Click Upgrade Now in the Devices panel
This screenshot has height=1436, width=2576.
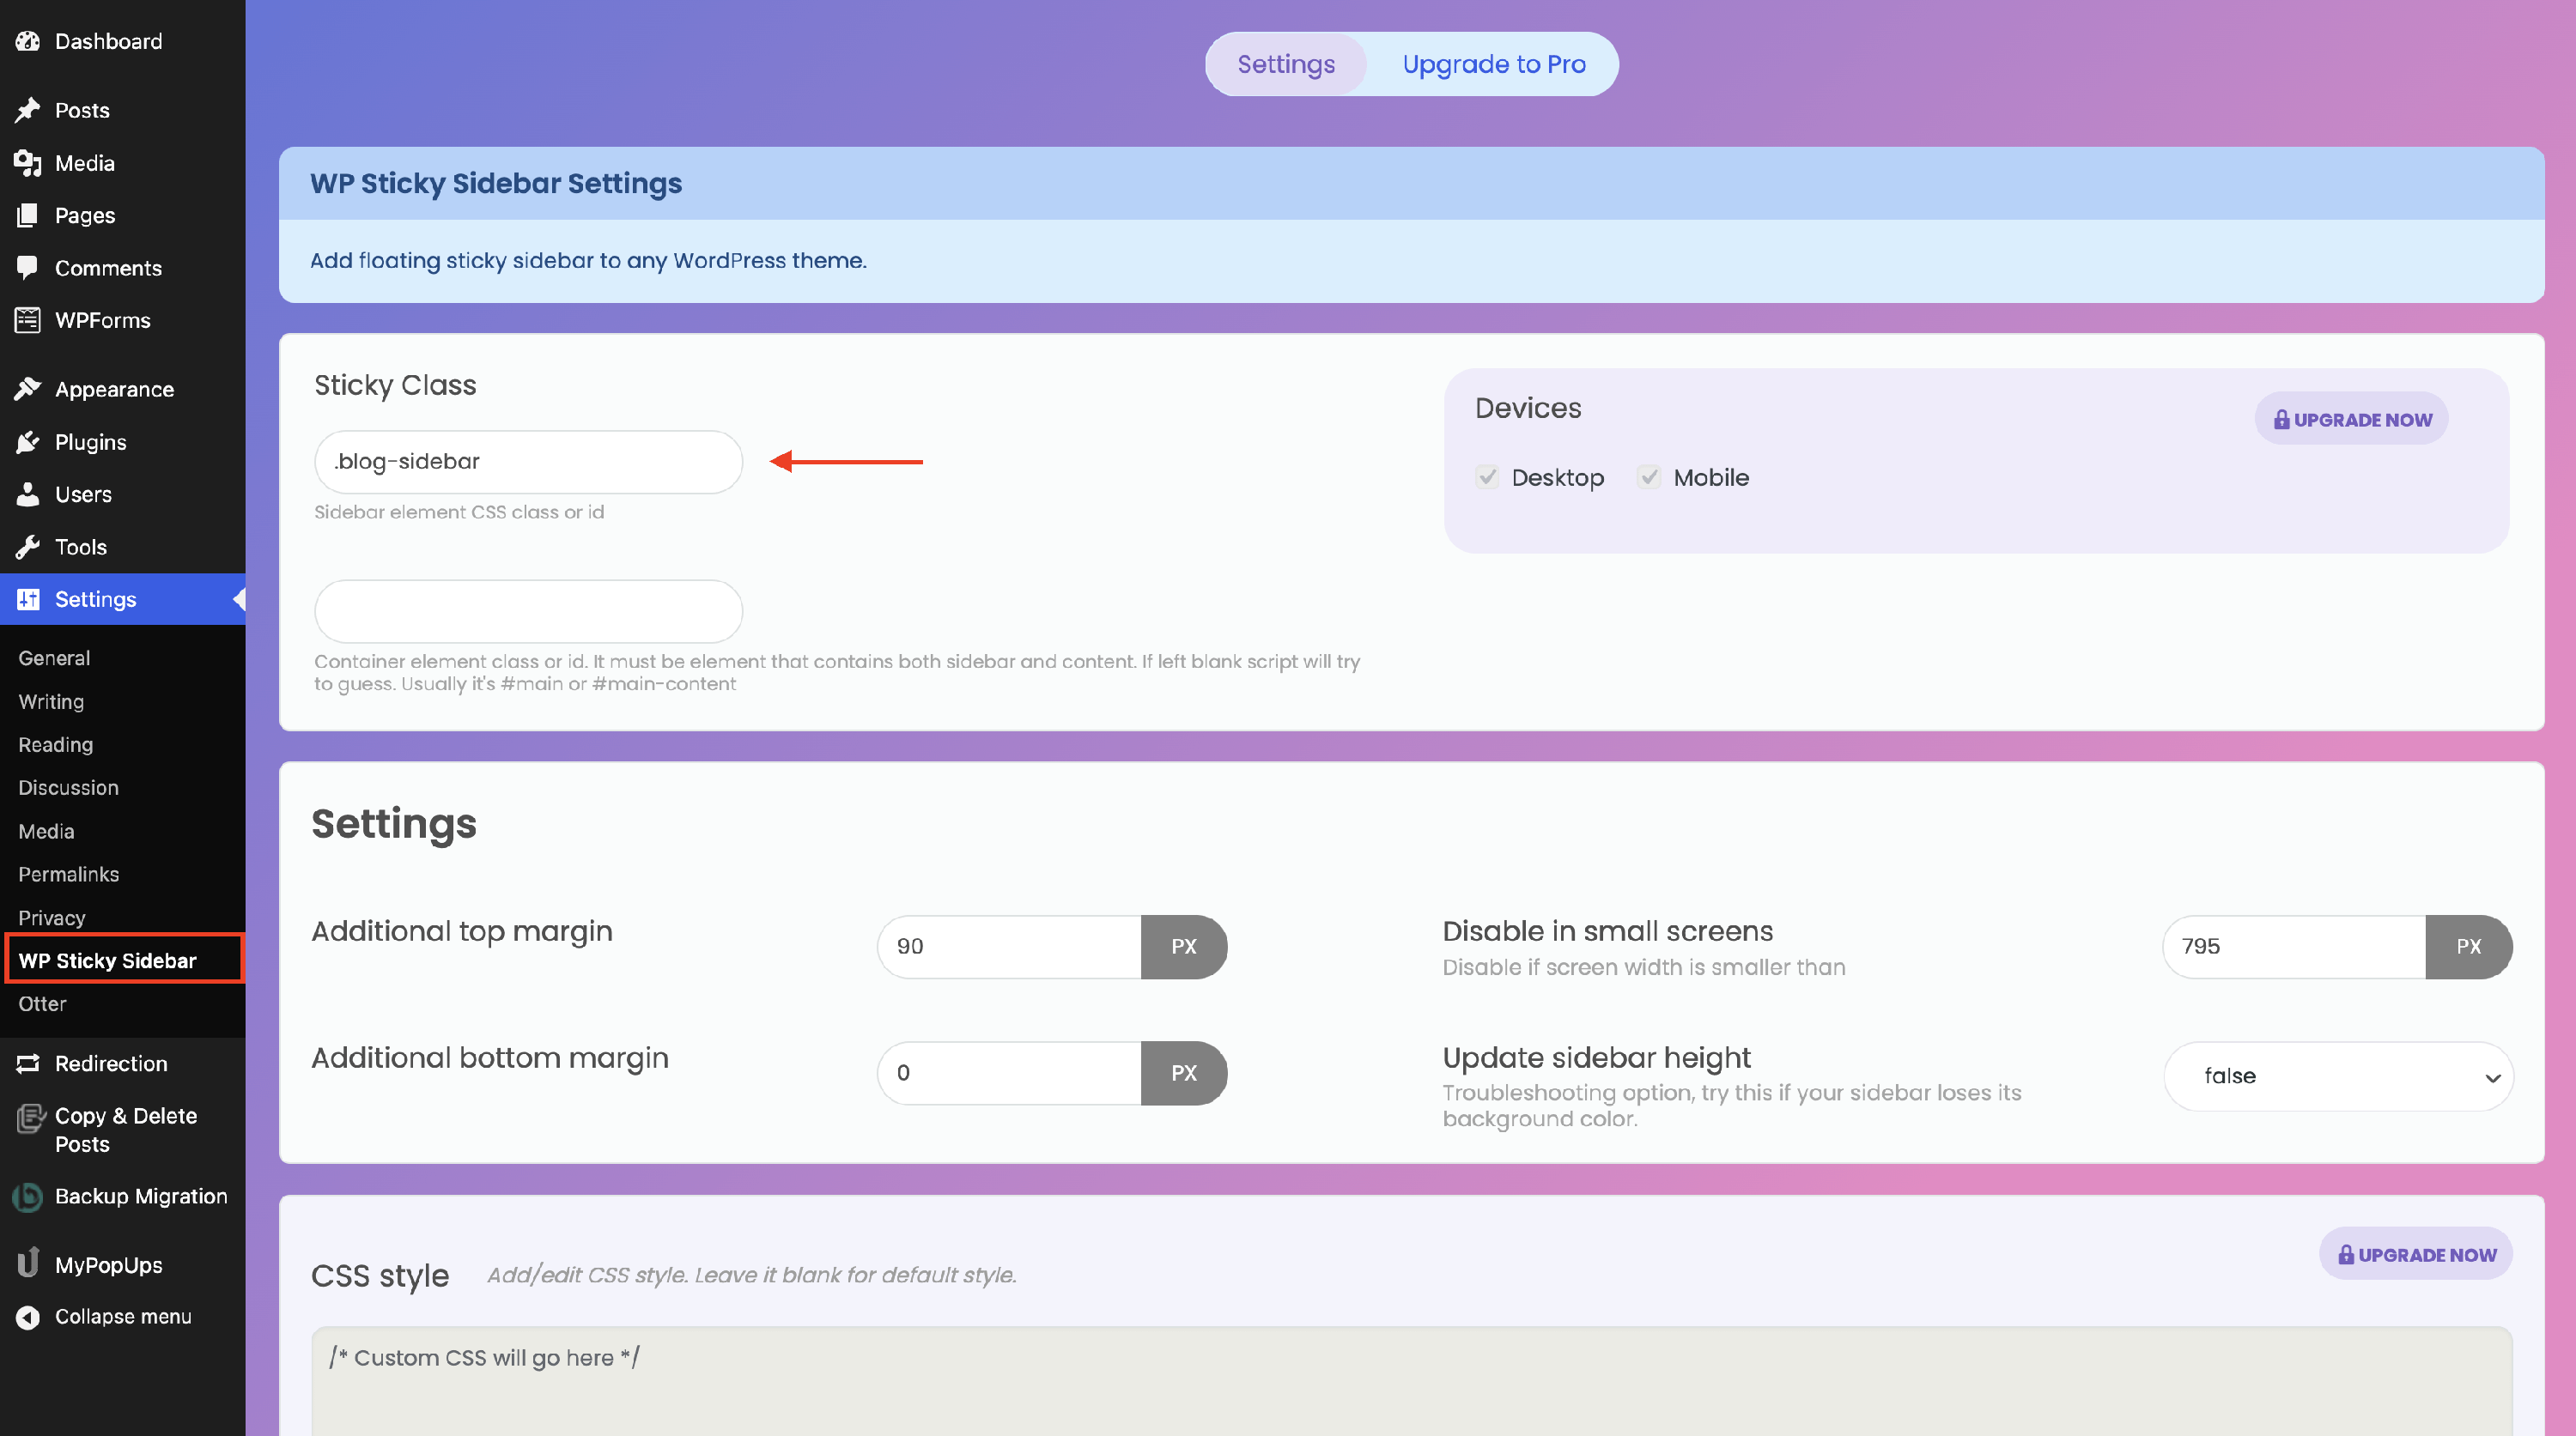pos(2351,419)
